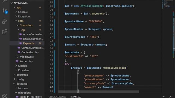Collapse the database folder
The width and height of the screenshot is (175, 98).
click(x=14, y=84)
